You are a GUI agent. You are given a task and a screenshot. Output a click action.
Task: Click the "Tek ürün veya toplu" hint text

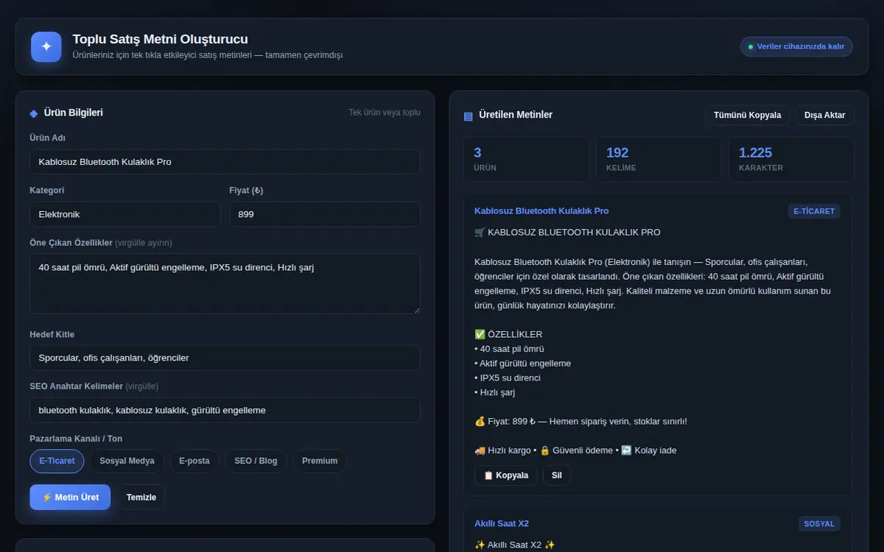pos(385,113)
